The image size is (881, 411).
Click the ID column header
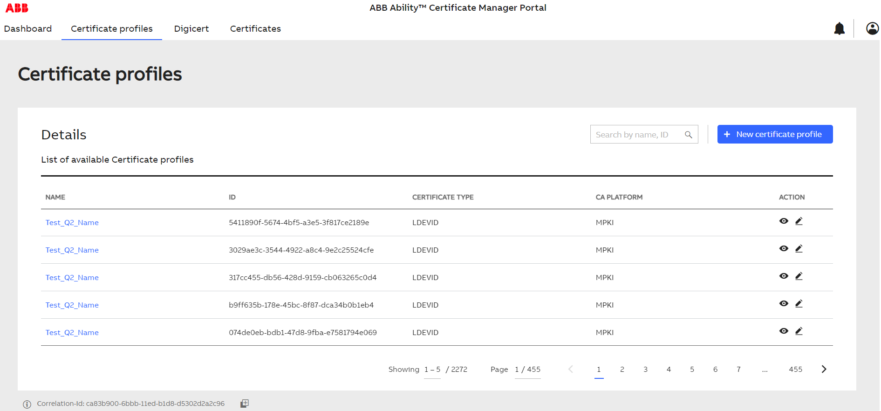click(x=232, y=197)
